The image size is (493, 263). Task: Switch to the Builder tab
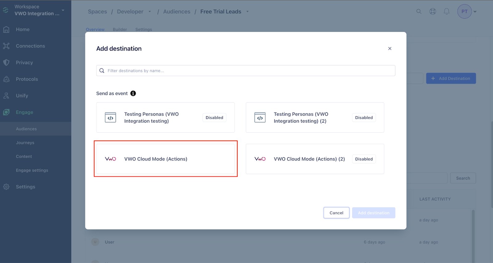120,29
